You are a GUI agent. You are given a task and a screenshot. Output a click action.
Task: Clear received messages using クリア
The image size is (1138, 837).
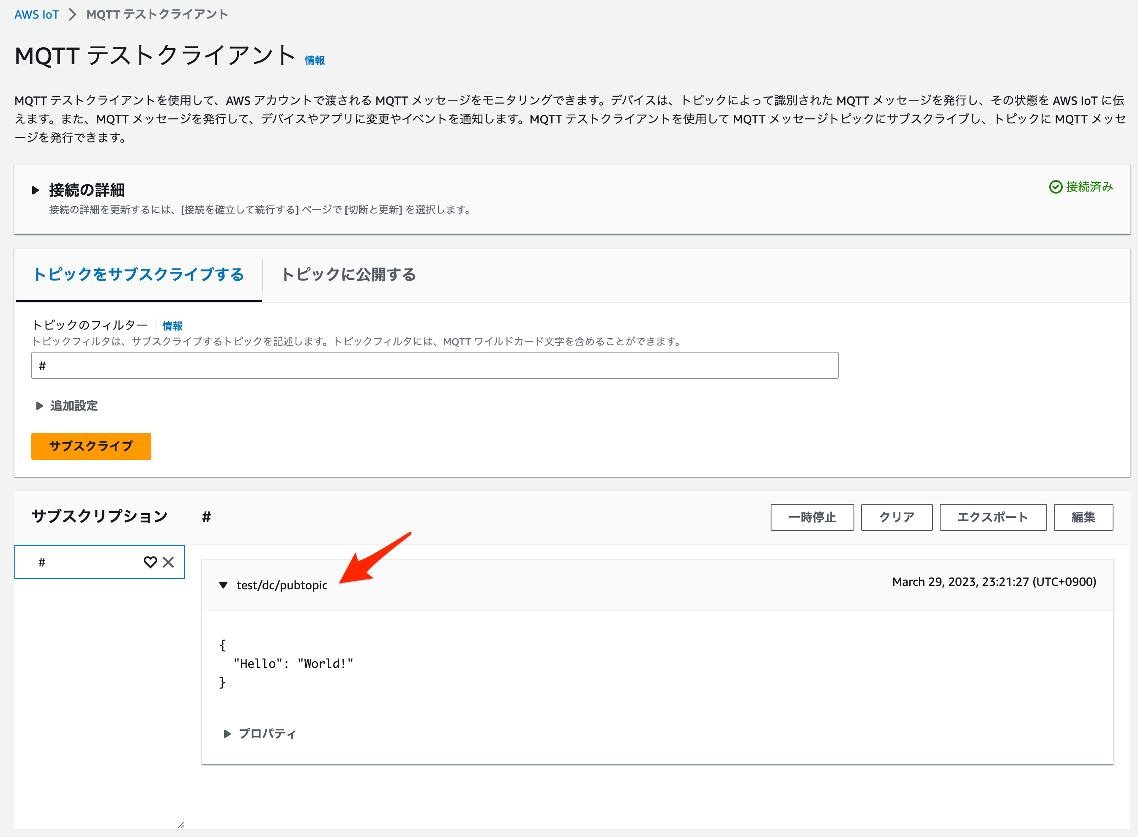coord(896,517)
